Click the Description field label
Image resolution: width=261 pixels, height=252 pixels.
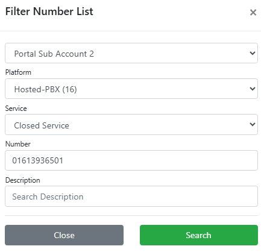[23, 180]
